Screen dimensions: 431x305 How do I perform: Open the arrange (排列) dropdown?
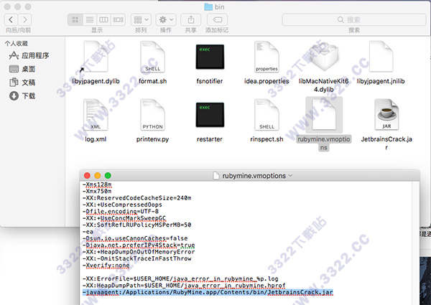point(141,19)
